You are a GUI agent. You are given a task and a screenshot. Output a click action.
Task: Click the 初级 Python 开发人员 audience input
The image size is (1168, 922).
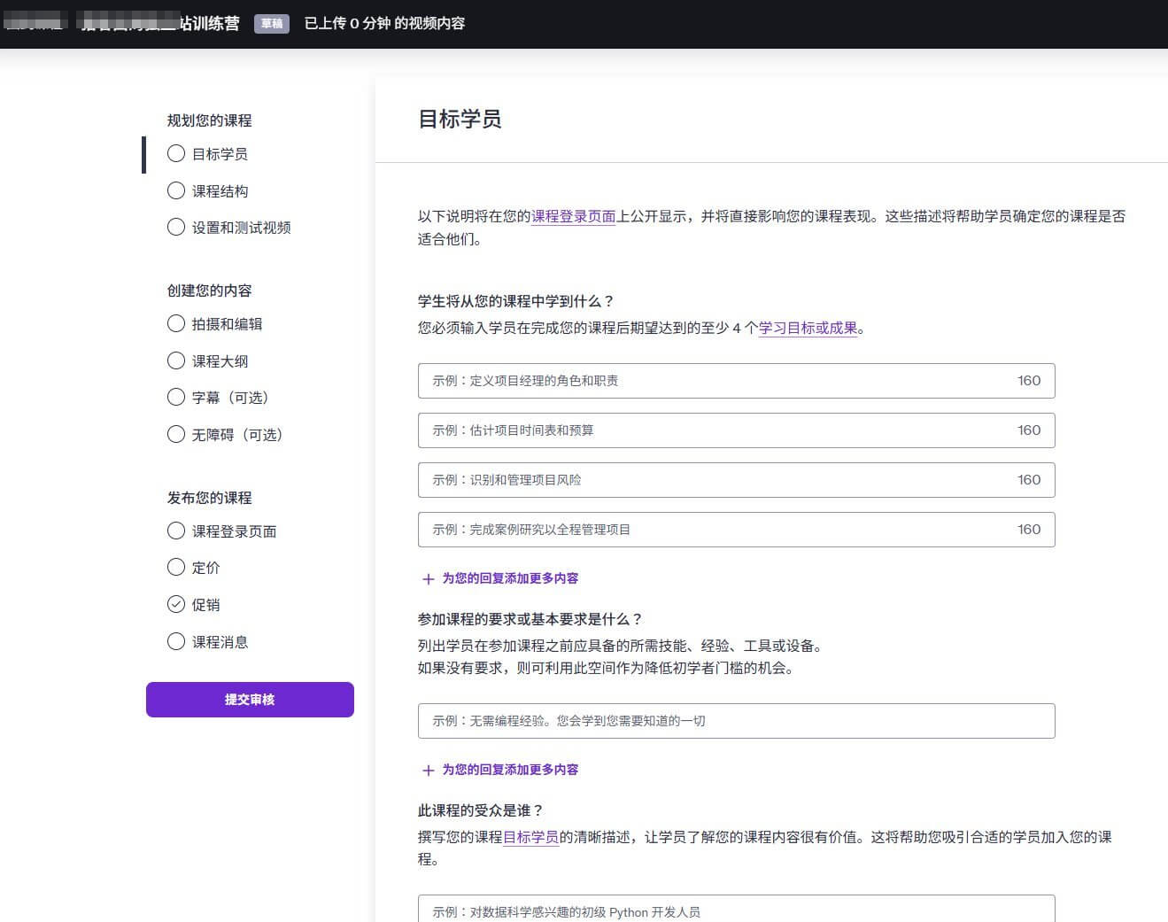click(737, 909)
